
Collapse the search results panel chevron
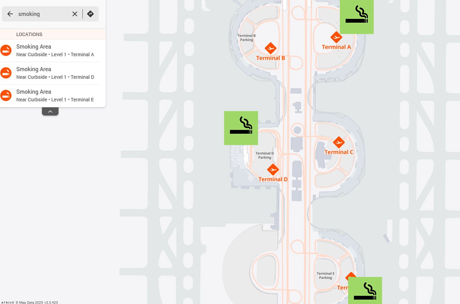click(50, 111)
